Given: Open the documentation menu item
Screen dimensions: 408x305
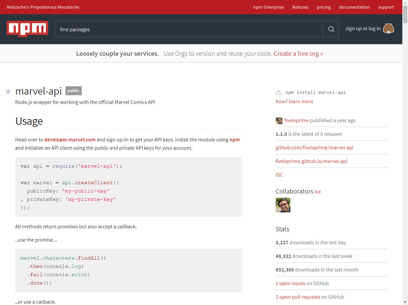Looking at the screenshot, I should pos(354,7).
